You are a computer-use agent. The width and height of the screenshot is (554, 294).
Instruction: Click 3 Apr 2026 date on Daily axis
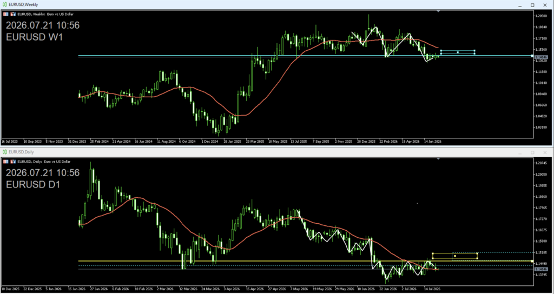point(232,289)
